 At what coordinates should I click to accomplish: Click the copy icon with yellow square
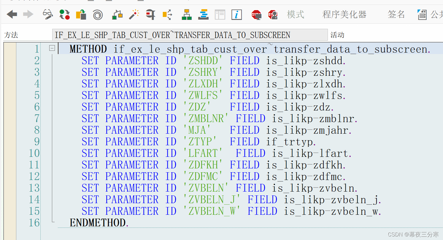(x=81, y=14)
